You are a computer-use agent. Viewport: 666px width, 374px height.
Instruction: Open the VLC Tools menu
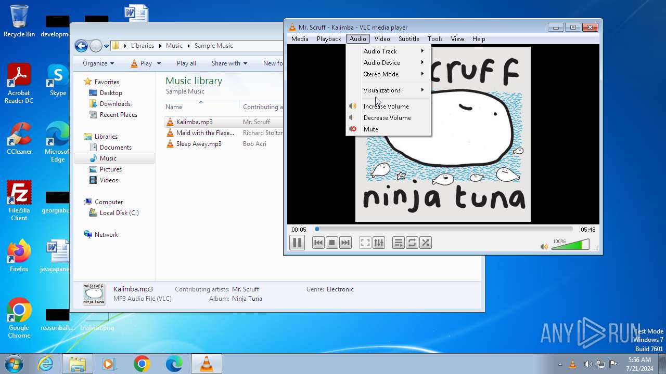tap(435, 39)
